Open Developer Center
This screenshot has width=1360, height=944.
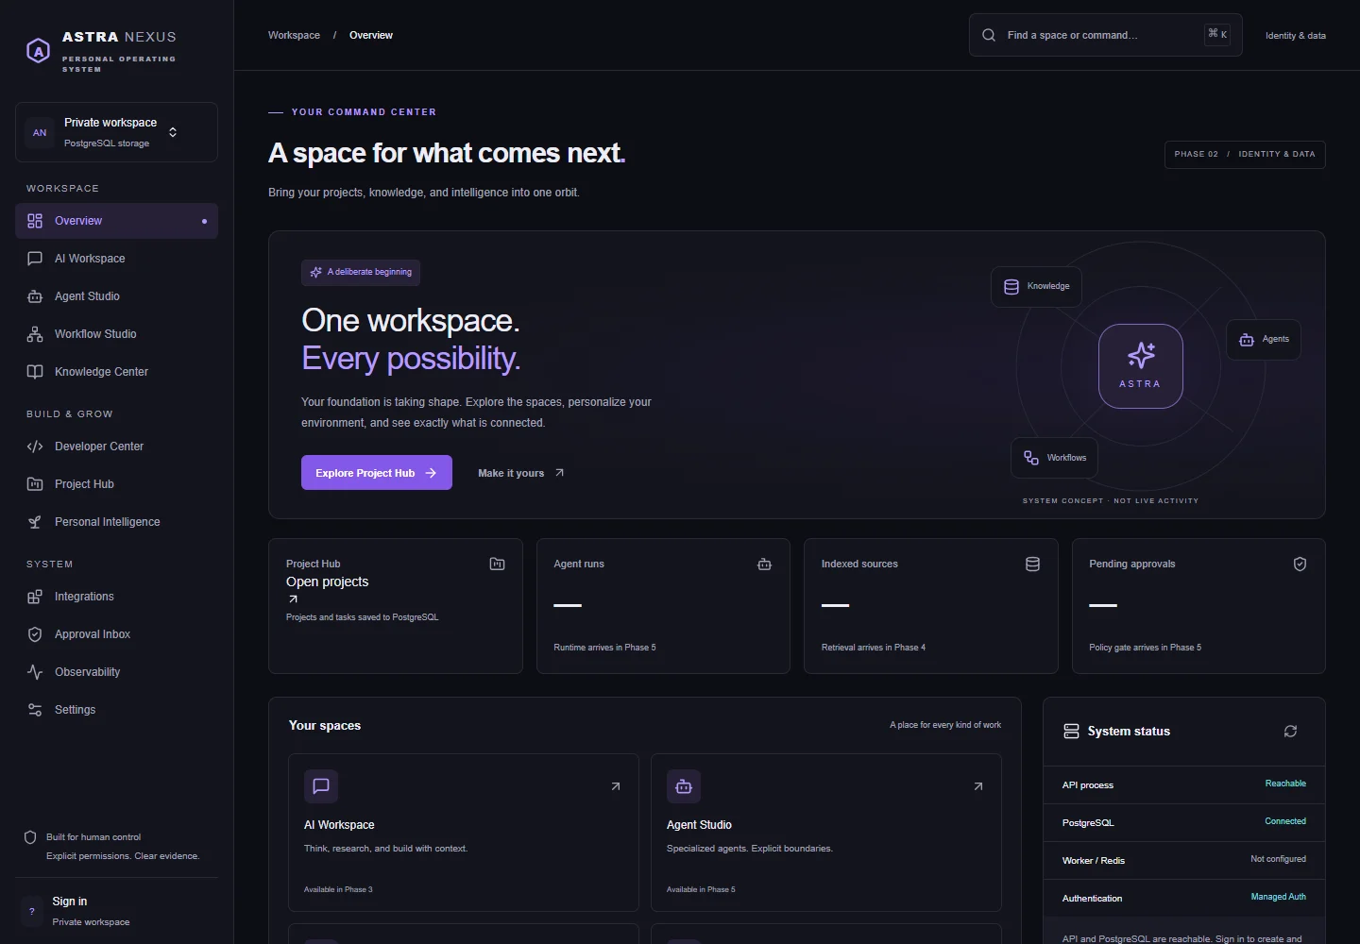point(116,447)
